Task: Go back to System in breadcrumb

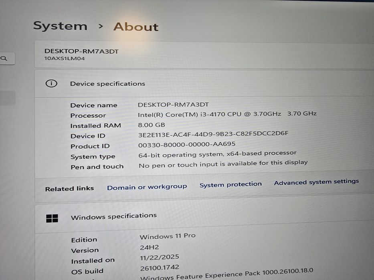Action: pyautogui.click(x=60, y=26)
